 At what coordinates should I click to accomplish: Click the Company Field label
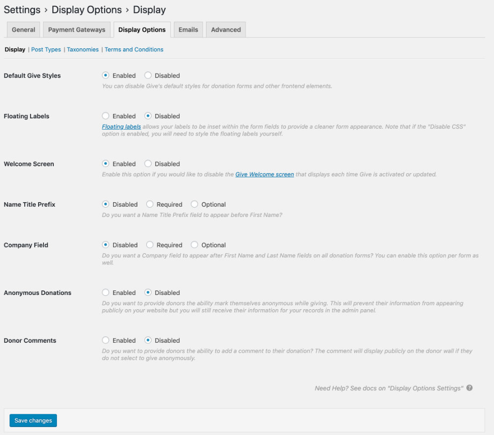click(x=26, y=245)
